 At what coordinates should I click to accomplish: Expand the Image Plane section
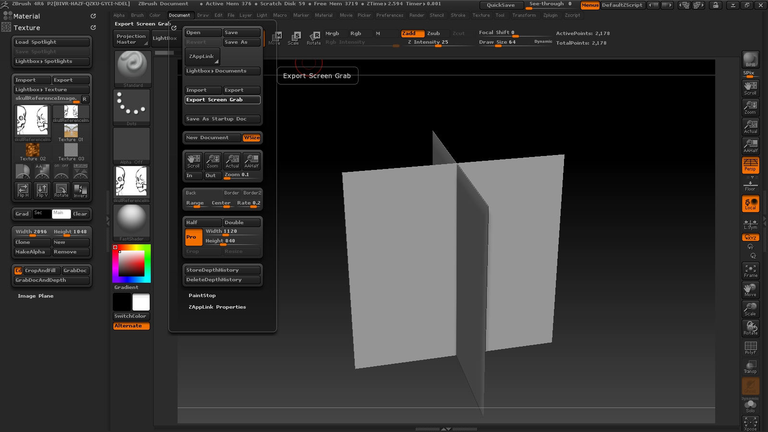tap(36, 296)
